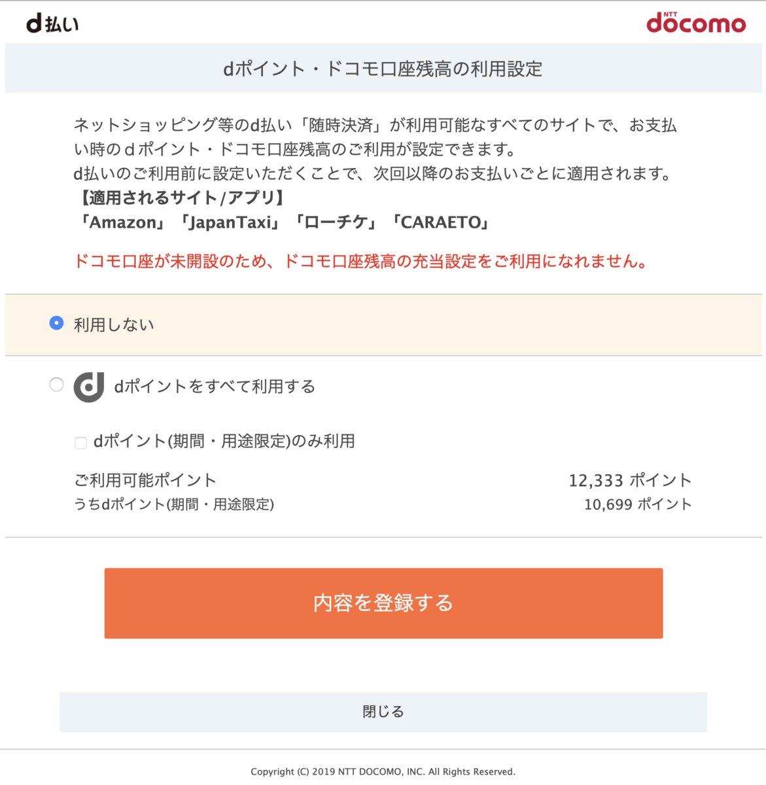
Task: Click the 10,699 ポイント limited points value
Action: coord(638,504)
